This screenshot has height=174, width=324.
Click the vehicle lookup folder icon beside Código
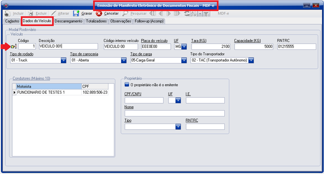14,47
